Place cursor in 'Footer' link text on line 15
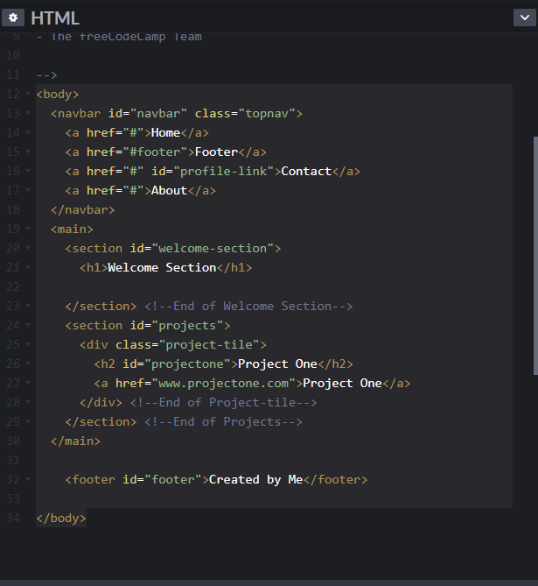538x586 pixels. [x=217, y=152]
